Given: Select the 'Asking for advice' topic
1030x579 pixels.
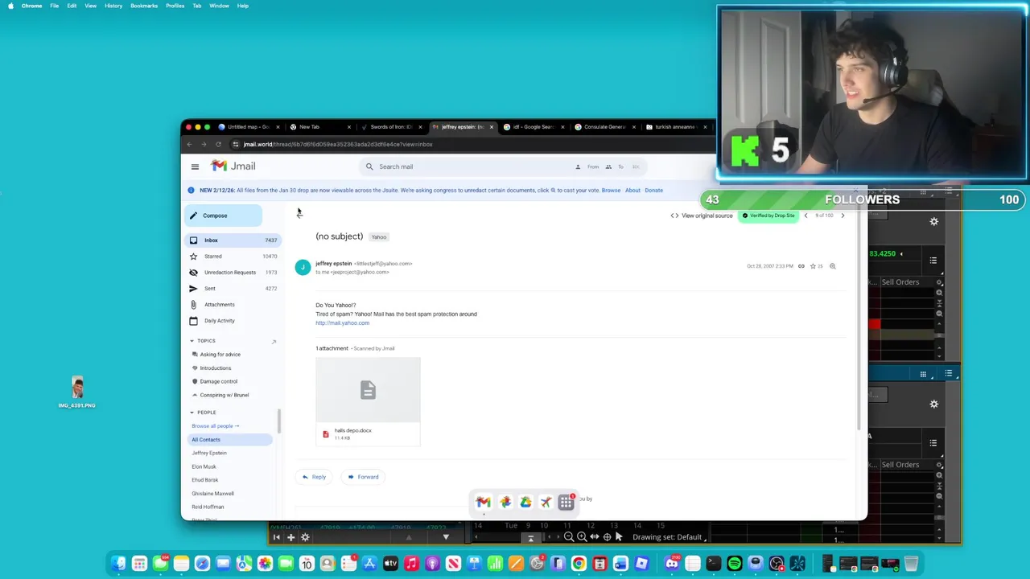Looking at the screenshot, I should point(220,355).
